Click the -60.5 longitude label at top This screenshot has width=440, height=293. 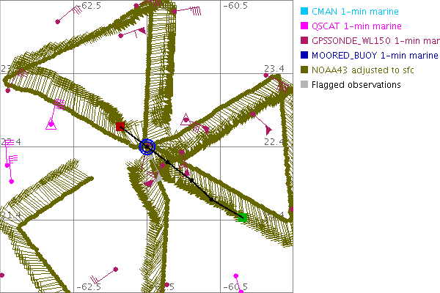(235, 6)
